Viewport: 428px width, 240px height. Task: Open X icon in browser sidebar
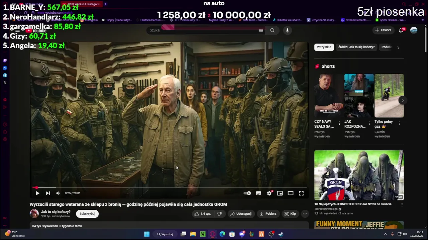(5, 83)
